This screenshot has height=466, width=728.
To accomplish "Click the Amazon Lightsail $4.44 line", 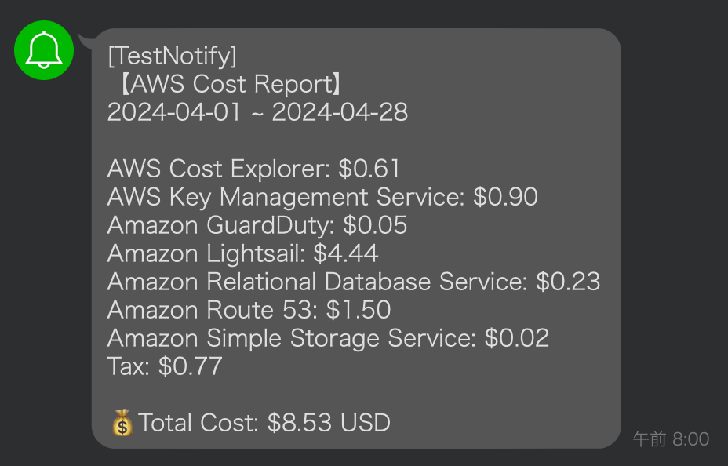I will [243, 254].
